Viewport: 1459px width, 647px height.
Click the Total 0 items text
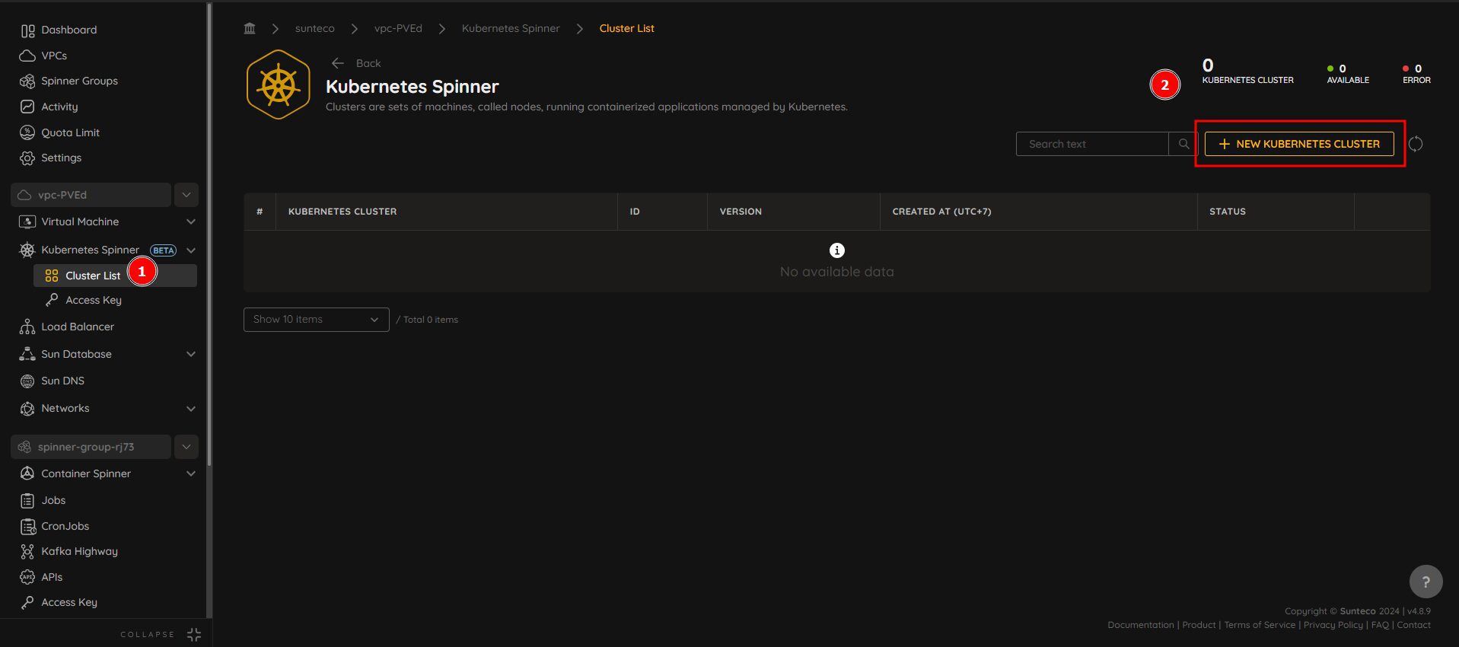point(431,320)
